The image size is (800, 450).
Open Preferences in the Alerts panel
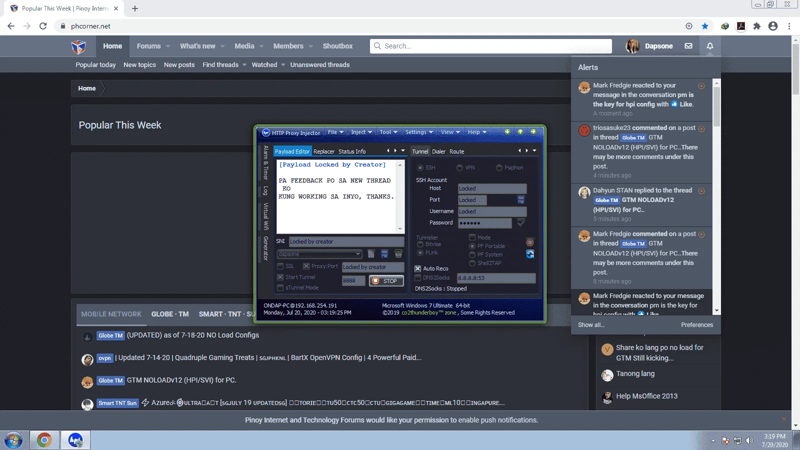[697, 325]
